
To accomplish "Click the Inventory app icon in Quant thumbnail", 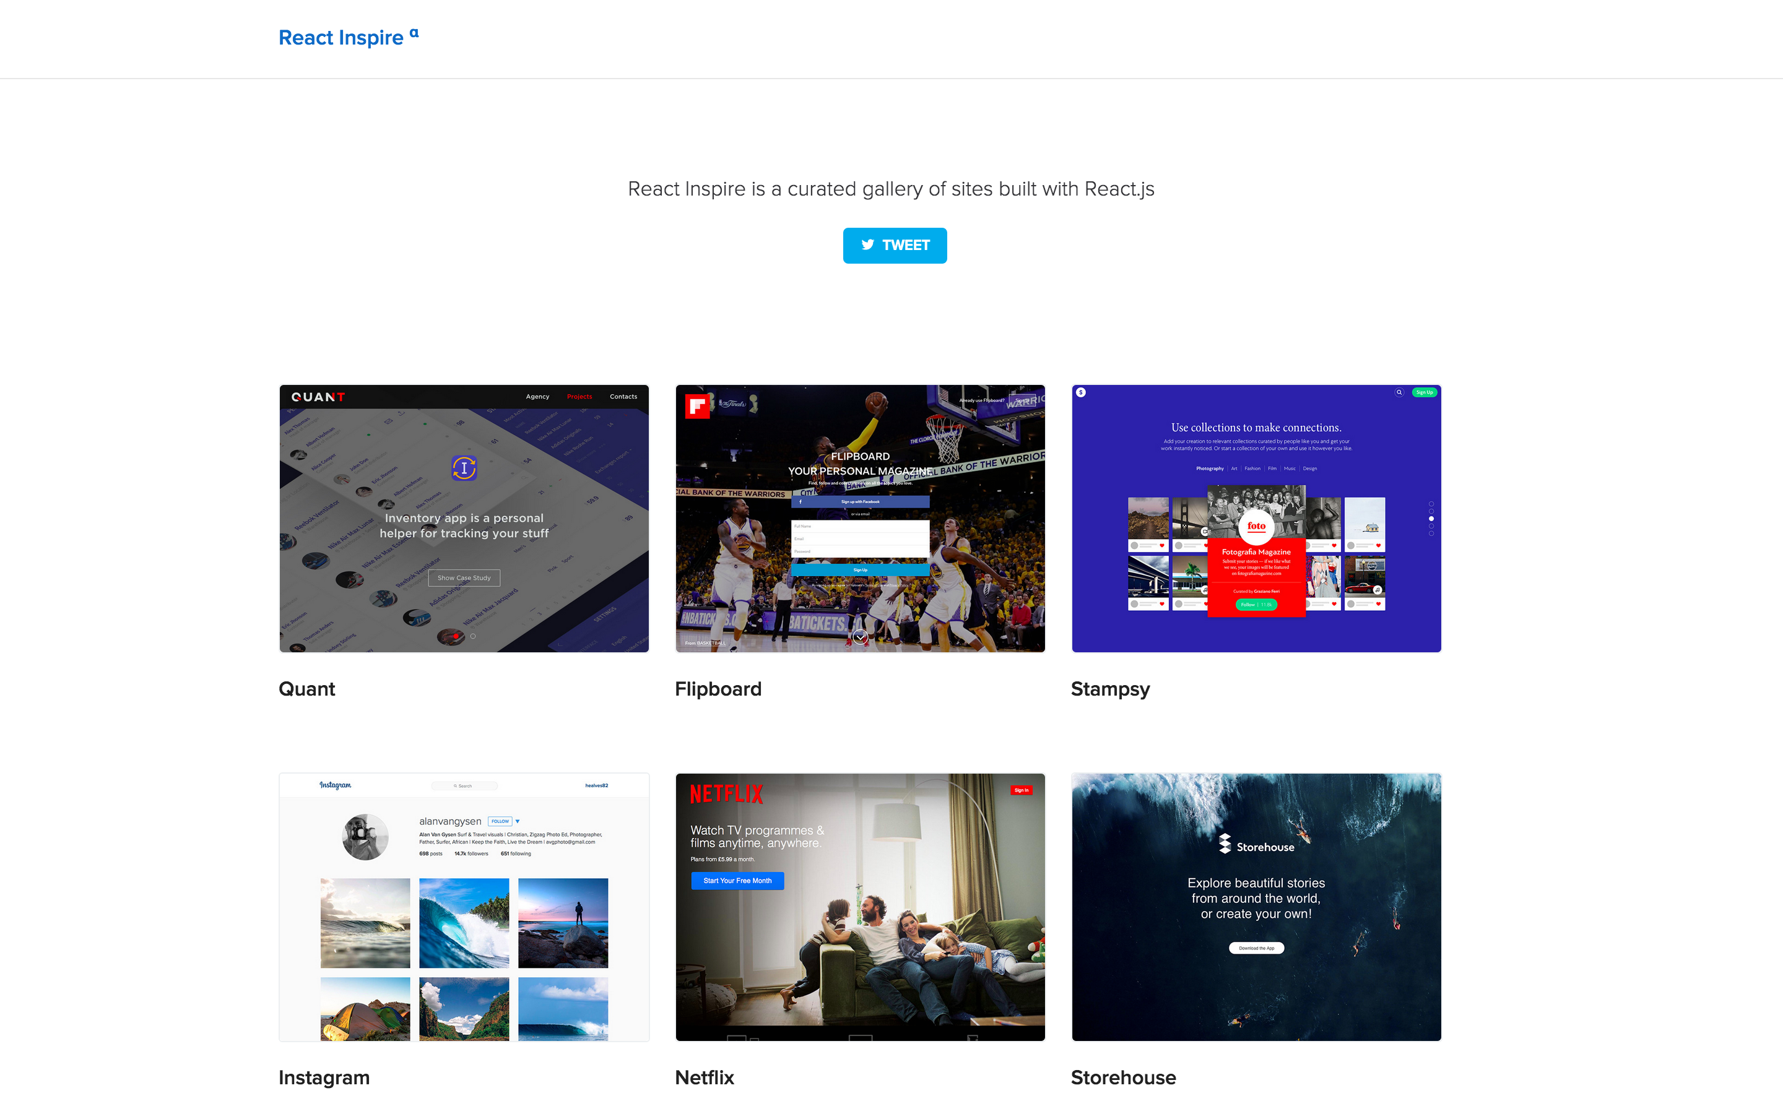I will coord(464,468).
